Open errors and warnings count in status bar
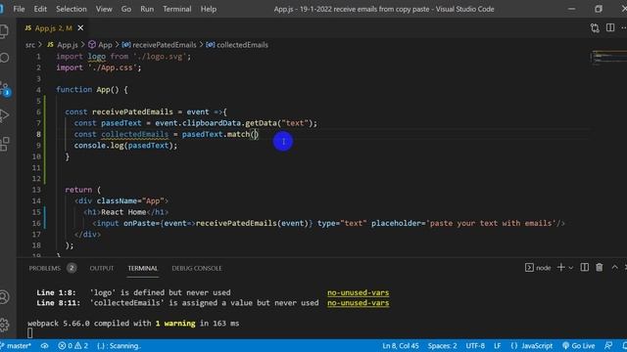Viewport: 627px width, 352px height. (x=73, y=346)
